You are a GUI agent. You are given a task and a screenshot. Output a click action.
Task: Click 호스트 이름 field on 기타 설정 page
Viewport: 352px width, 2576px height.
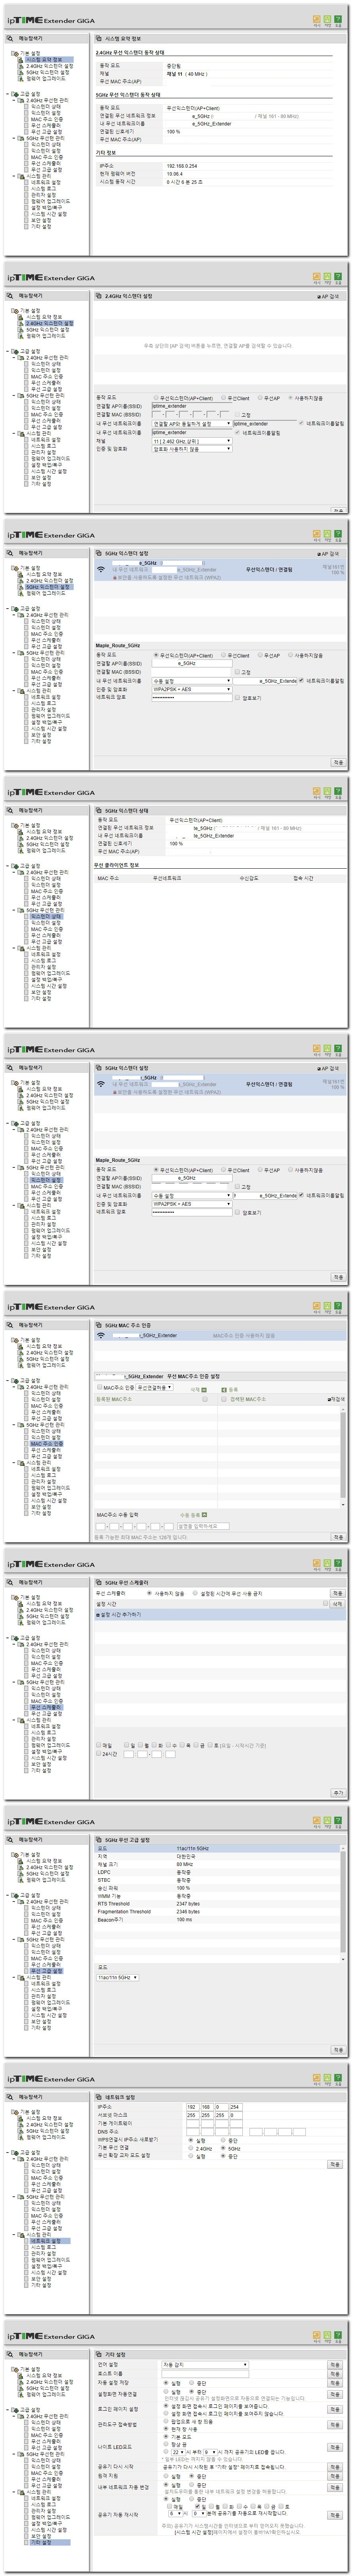(205, 2373)
